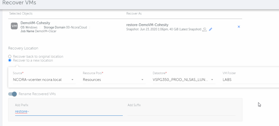This screenshot has width=279, height=126.
Task: Click the restore-DemoVM-Cohesity recover name
Action: pyautogui.click(x=147, y=25)
